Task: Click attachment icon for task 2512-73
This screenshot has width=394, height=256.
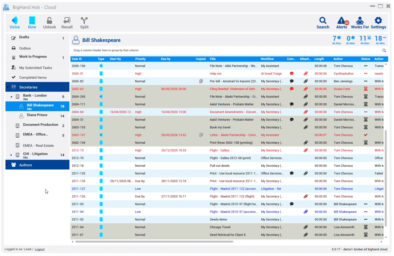Action: click(x=306, y=150)
